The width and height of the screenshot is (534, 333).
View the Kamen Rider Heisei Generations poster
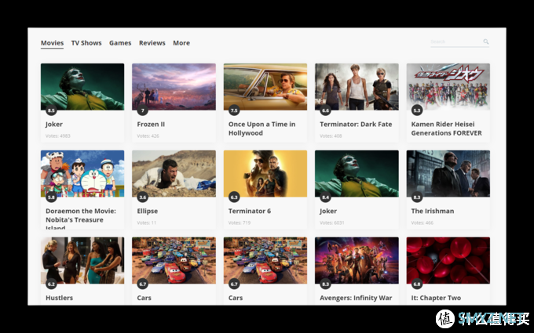[448, 87]
